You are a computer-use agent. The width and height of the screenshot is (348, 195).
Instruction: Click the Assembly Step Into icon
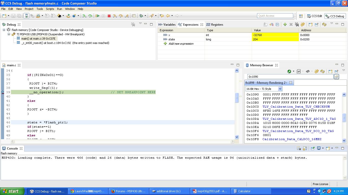point(84,16)
